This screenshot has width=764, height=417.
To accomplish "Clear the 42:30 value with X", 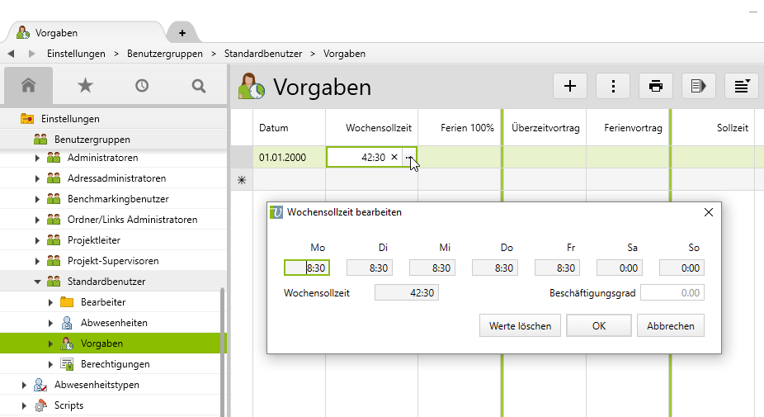I will (x=394, y=157).
